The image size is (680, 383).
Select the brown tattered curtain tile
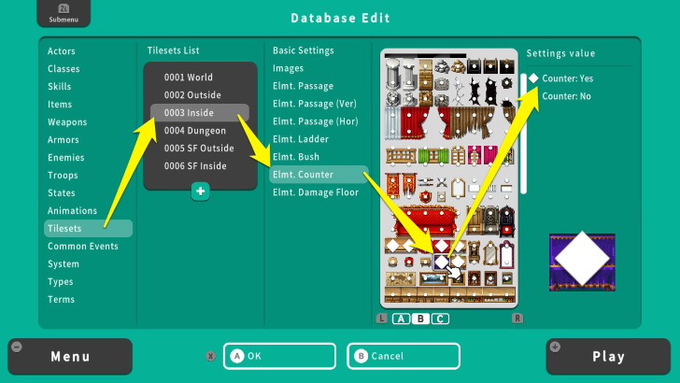click(x=472, y=122)
